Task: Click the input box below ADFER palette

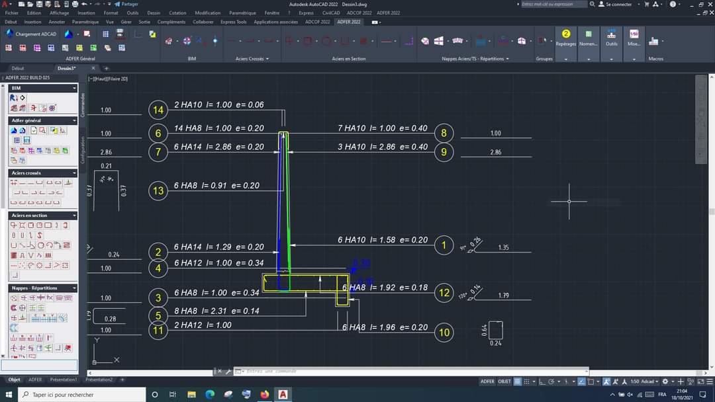Action: tap(40, 365)
